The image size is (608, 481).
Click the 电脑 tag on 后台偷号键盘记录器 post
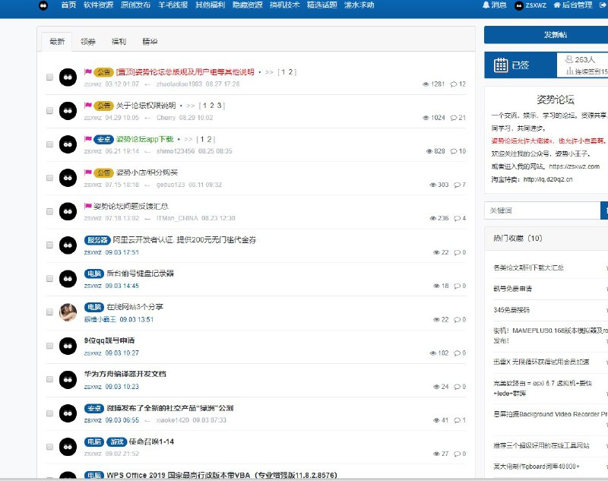94,274
